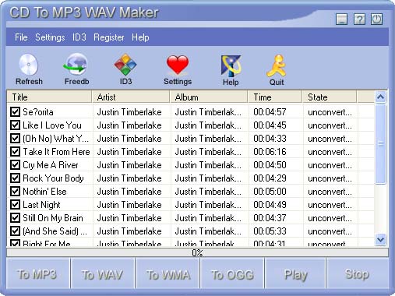Click the Stop button
This screenshot has width=395, height=296.
[x=358, y=273]
